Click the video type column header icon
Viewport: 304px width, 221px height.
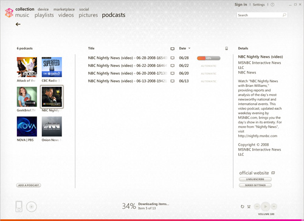click(x=173, y=49)
